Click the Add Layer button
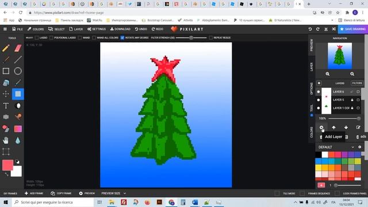Screen dimensions: 368x207 (x=321, y=128)
